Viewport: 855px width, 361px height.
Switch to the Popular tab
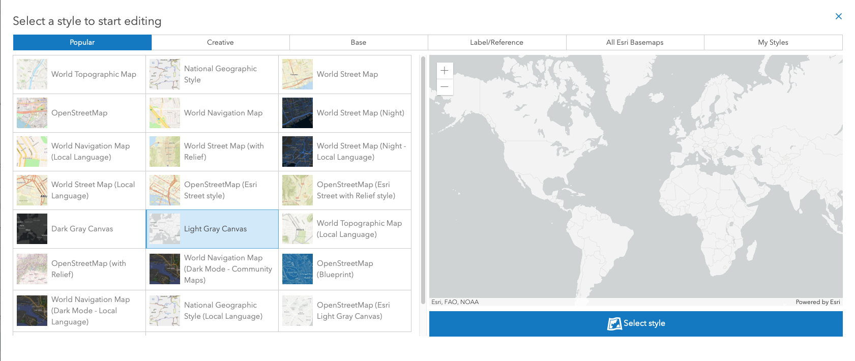[x=82, y=42]
